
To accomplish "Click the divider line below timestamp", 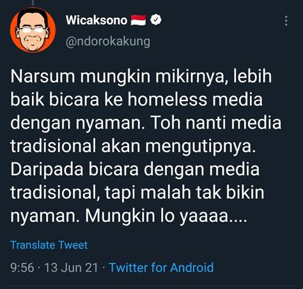I will click(151, 285).
